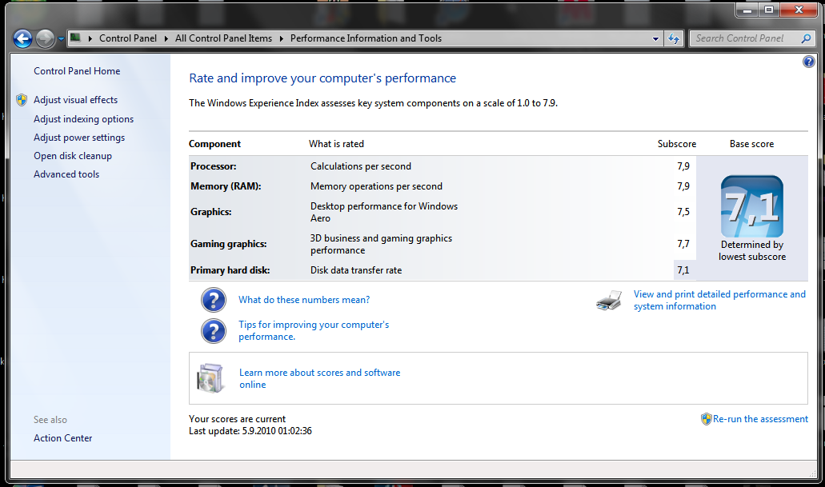The image size is (825, 487).
Task: Click the 7,1 base score badge
Action: (751, 206)
